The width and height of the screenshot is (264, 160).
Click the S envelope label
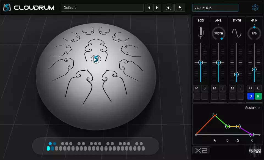(x=238, y=140)
